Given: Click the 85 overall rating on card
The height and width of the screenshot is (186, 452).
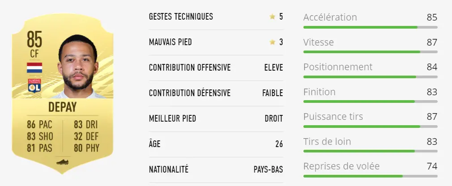Looking at the screenshot, I should point(34,39).
